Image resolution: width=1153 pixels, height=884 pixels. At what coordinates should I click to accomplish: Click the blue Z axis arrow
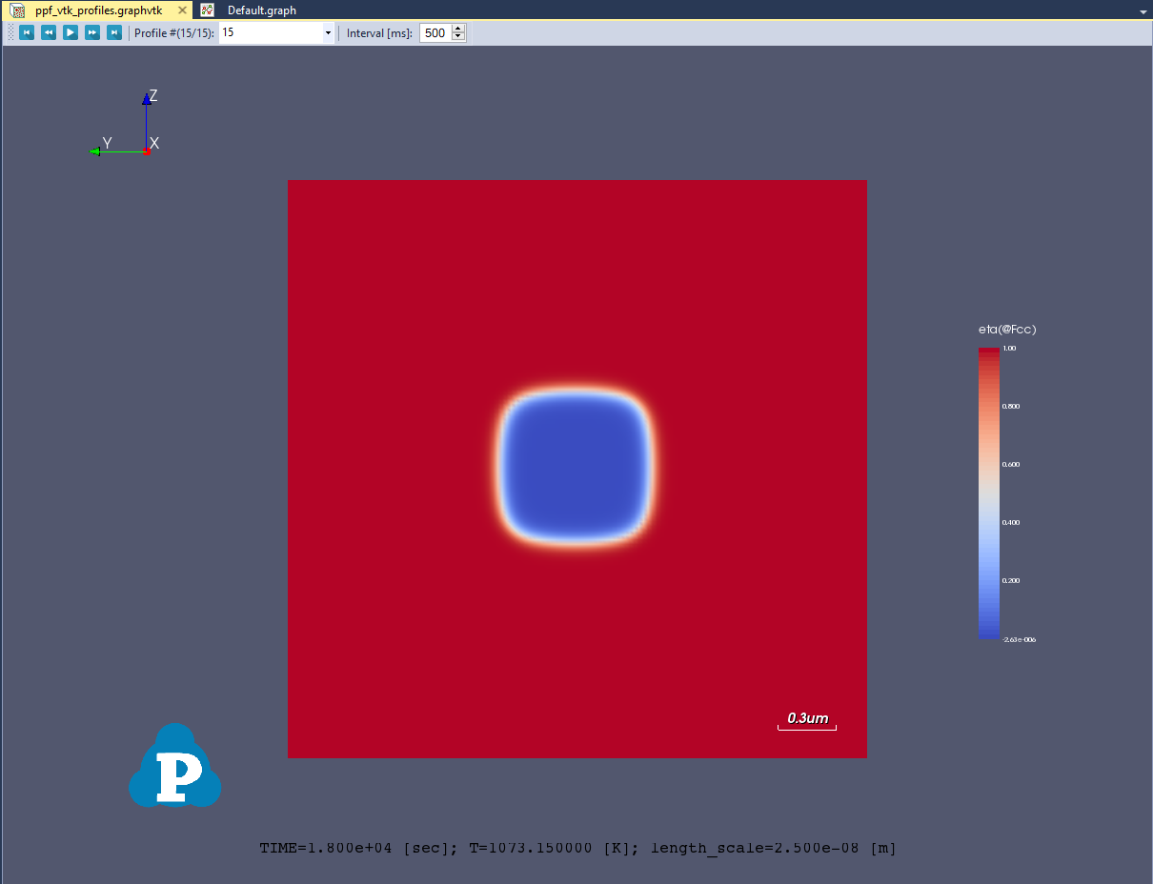(x=146, y=97)
